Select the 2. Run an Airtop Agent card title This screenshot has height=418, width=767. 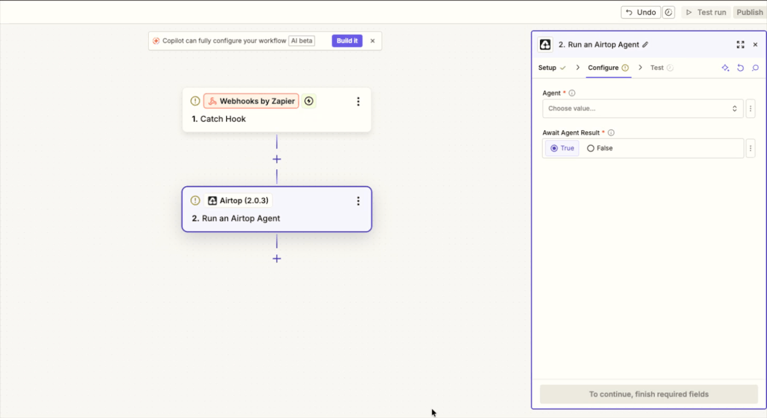tap(236, 219)
